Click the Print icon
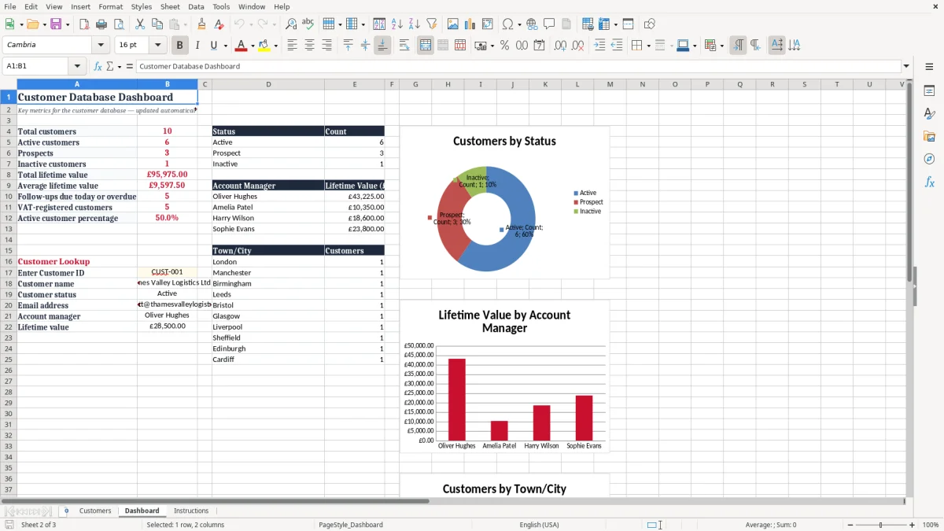 [101, 24]
